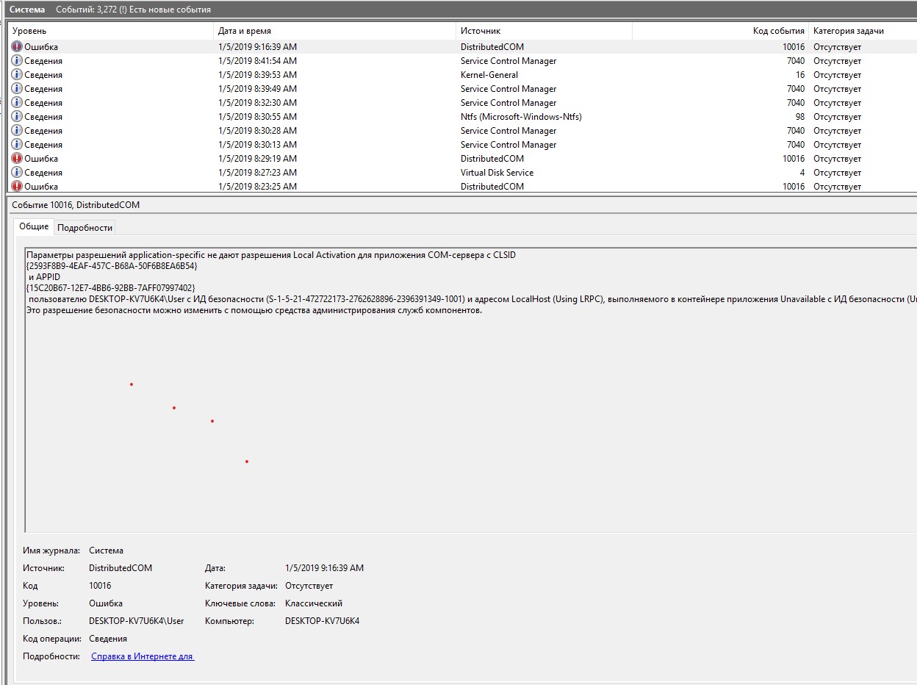Click the error icon of the 8:29:19 AM event
Viewport: 917px width, 685px height.
(x=17, y=159)
